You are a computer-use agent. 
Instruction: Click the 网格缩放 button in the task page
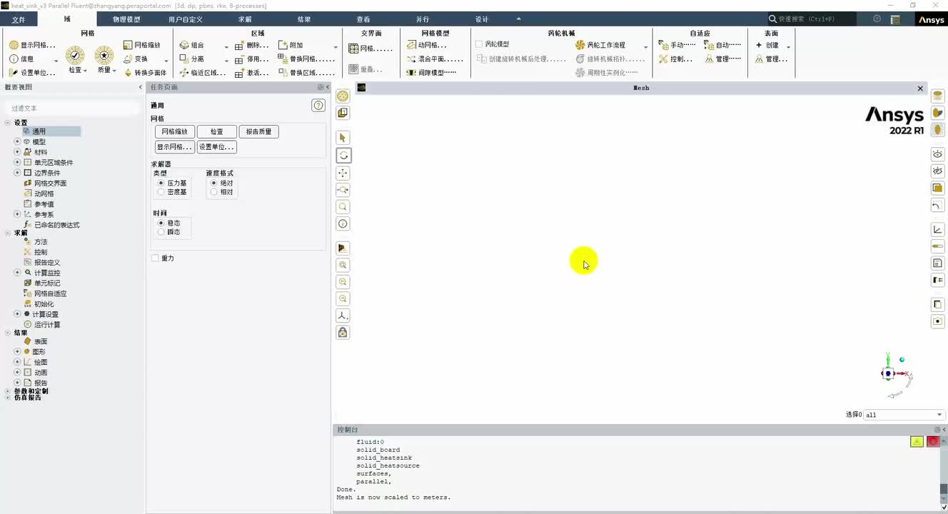[175, 131]
